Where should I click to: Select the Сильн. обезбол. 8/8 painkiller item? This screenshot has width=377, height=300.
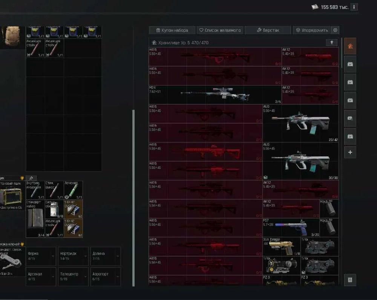(x=54, y=209)
